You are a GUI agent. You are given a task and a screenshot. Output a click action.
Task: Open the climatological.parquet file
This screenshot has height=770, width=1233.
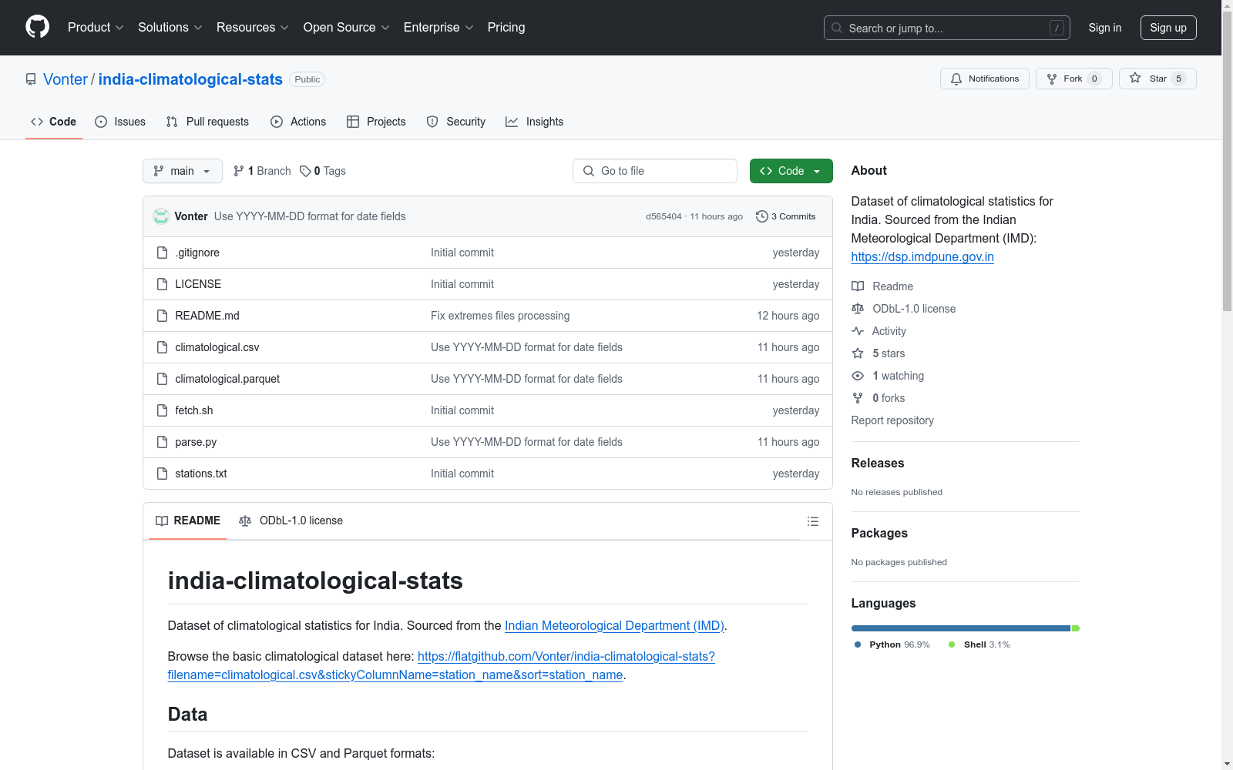coord(227,379)
